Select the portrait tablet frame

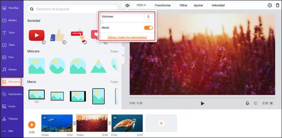coord(98,96)
